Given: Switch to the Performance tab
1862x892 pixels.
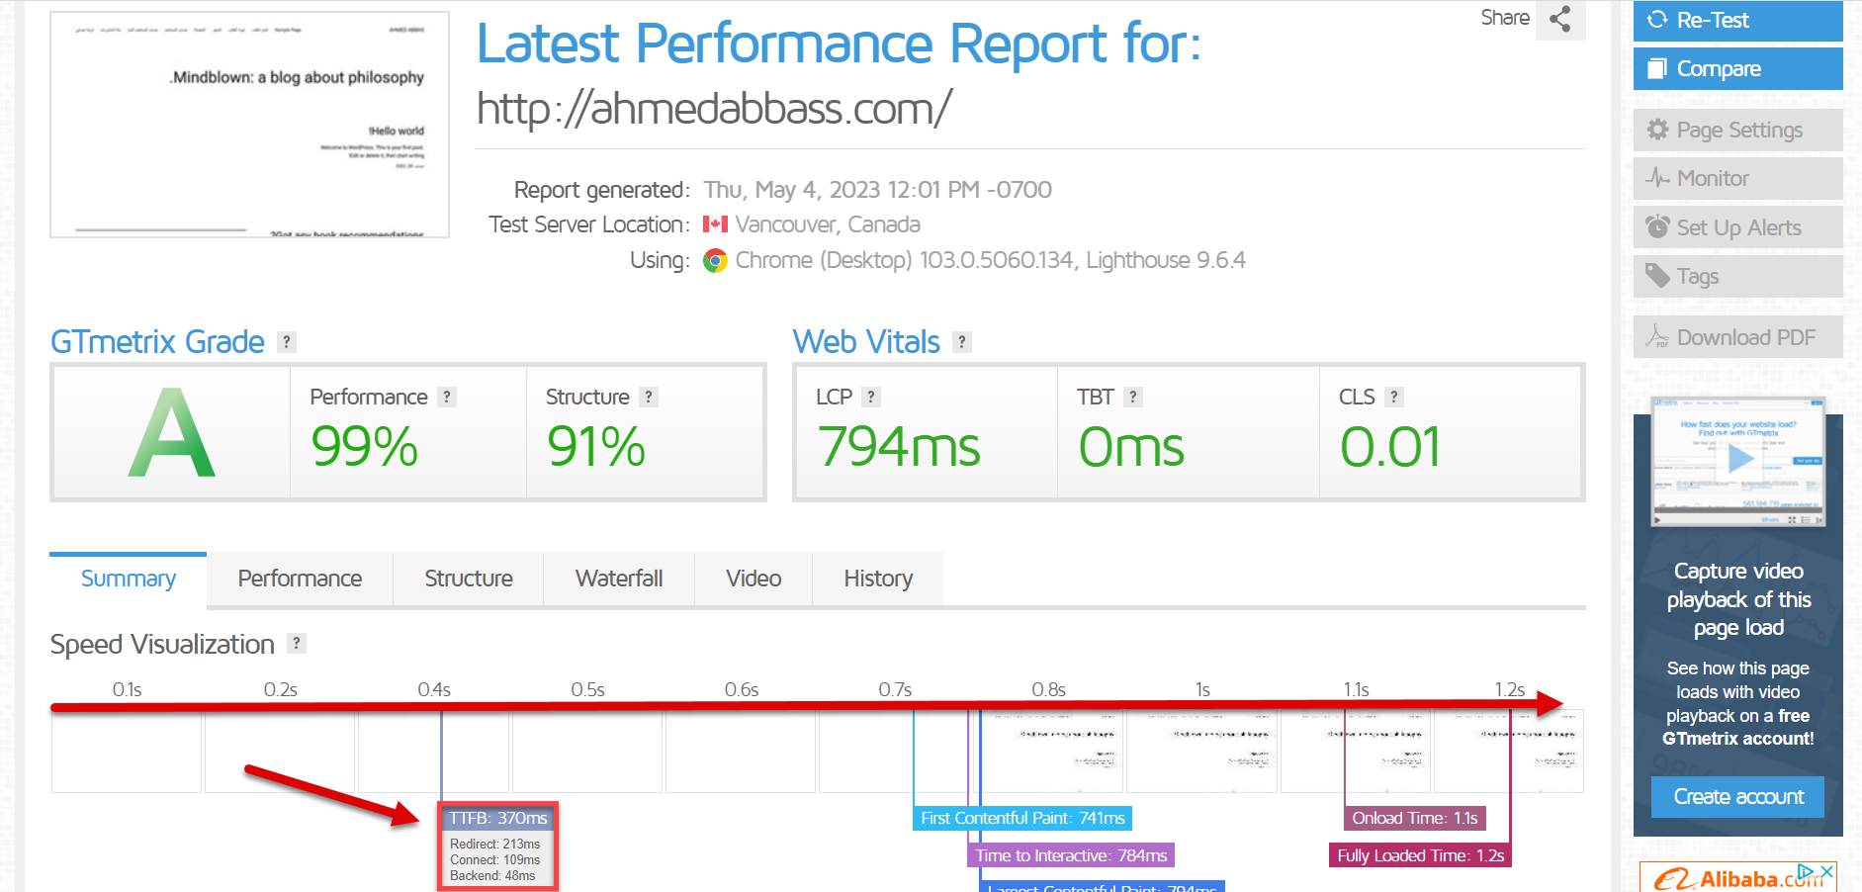Looking at the screenshot, I should 300,579.
